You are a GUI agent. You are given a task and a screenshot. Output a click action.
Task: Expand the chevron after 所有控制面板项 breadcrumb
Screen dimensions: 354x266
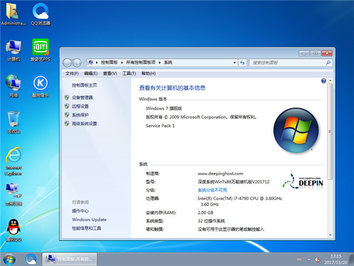[160, 63]
